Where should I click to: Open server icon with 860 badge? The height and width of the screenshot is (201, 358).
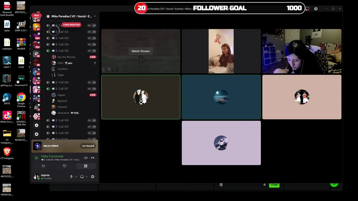[x=36, y=36]
